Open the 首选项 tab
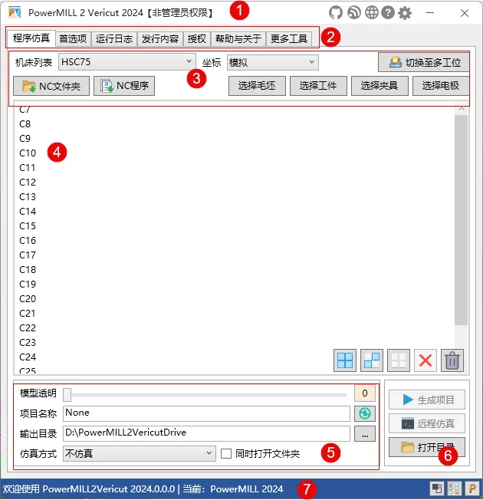483x500 pixels. click(73, 39)
